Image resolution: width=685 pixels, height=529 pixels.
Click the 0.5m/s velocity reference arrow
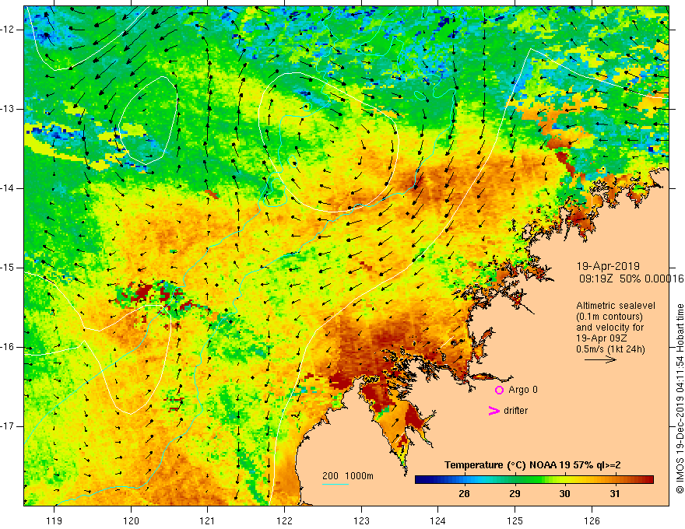[x=600, y=359]
